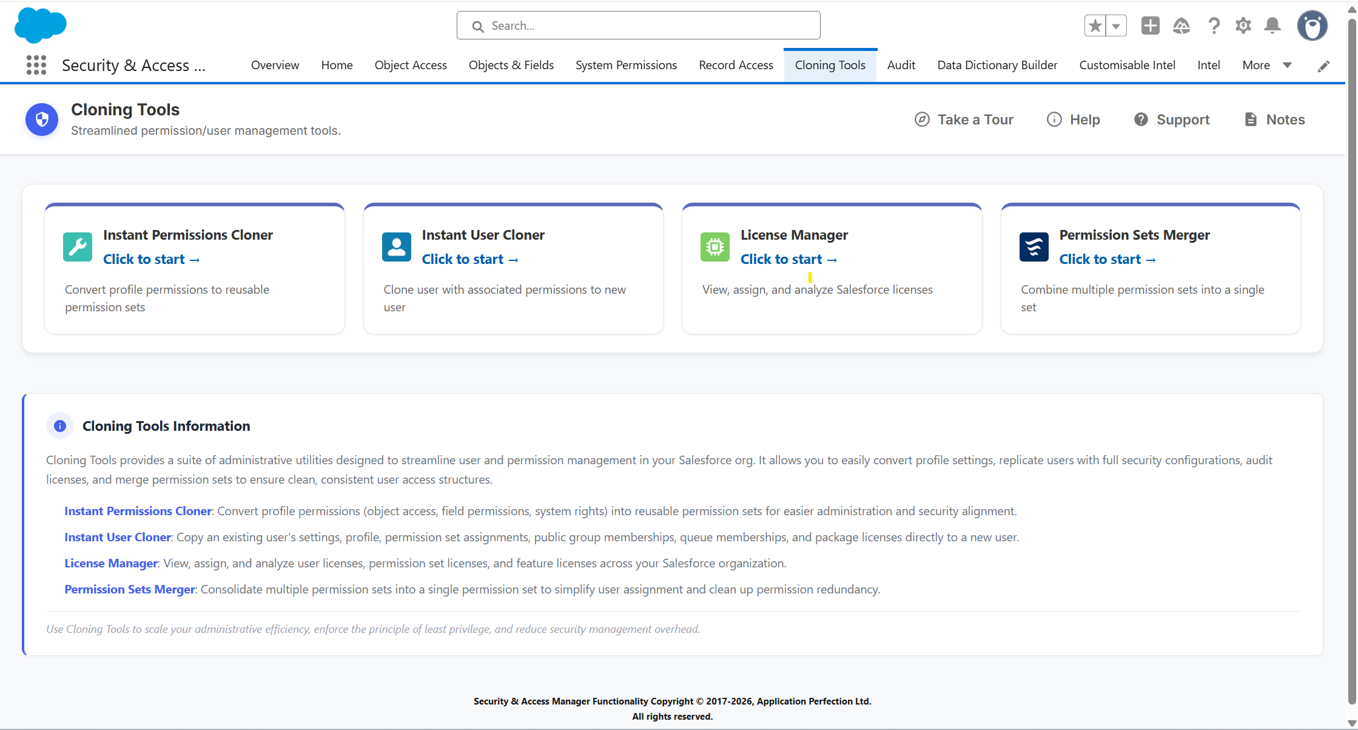Screen dimensions: 1358x730
Task: Start the Instant User Cloner
Action: tap(470, 259)
